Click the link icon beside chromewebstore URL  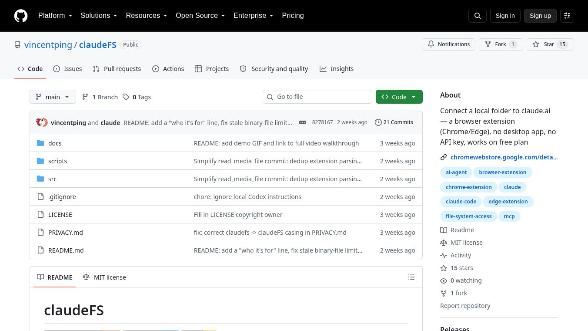(444, 157)
